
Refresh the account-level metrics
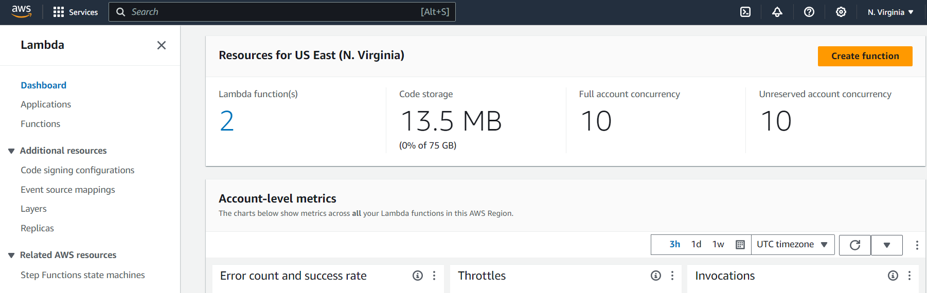pos(855,245)
